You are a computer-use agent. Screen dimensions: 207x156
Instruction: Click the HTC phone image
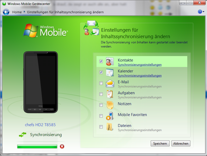[40, 82]
